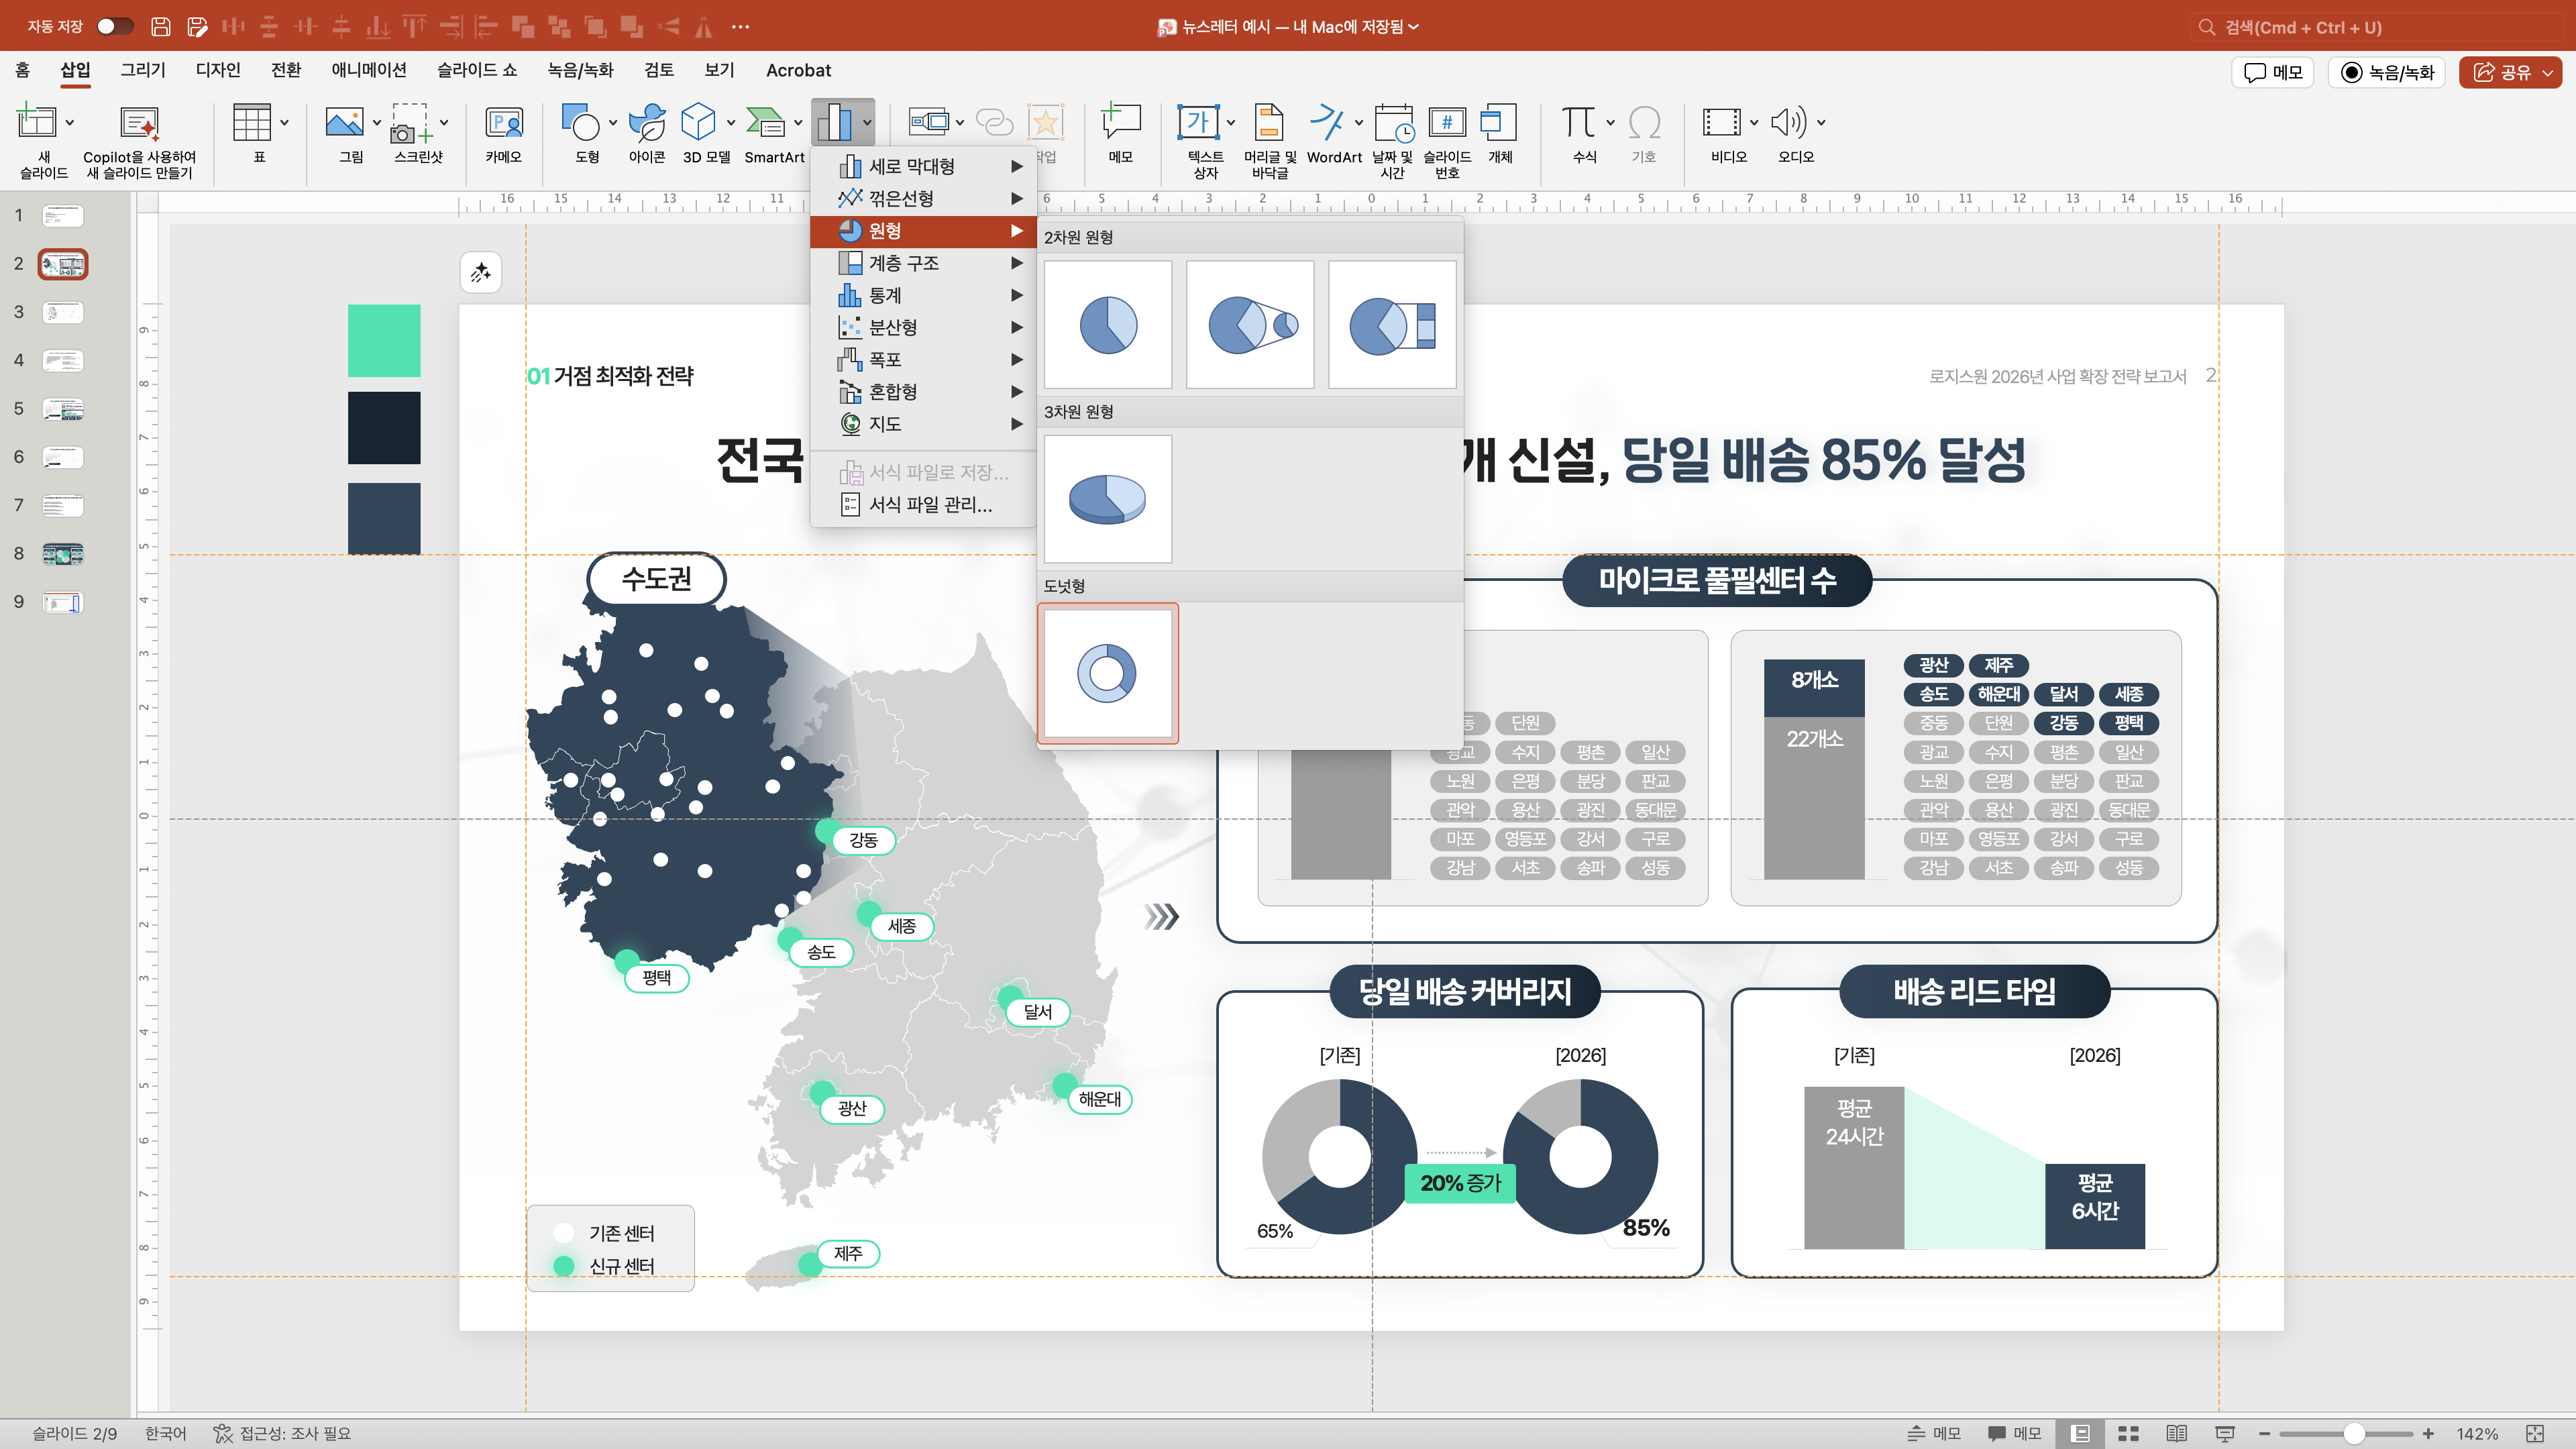
Task: Open the Designer sparkle icon on slide
Action: 481,272
